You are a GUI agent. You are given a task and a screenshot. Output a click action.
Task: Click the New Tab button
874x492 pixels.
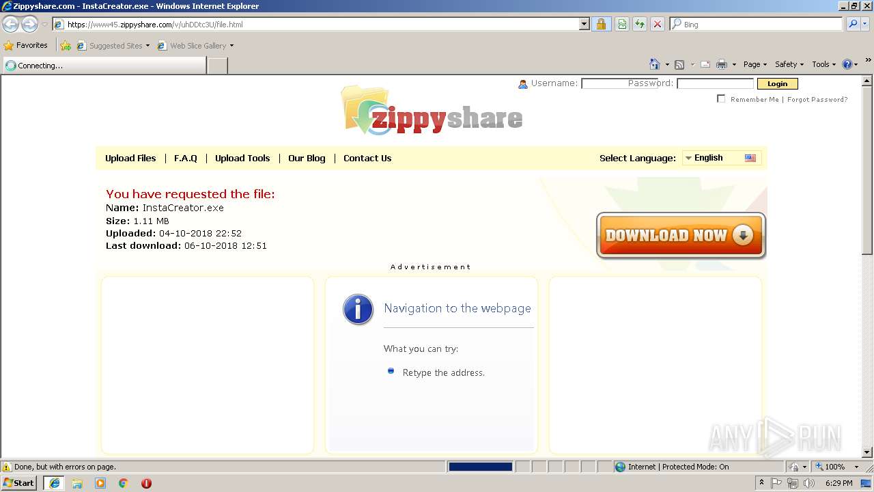218,66
